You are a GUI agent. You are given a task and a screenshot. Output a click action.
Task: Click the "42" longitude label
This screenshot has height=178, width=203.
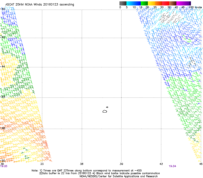click(161, 164)
